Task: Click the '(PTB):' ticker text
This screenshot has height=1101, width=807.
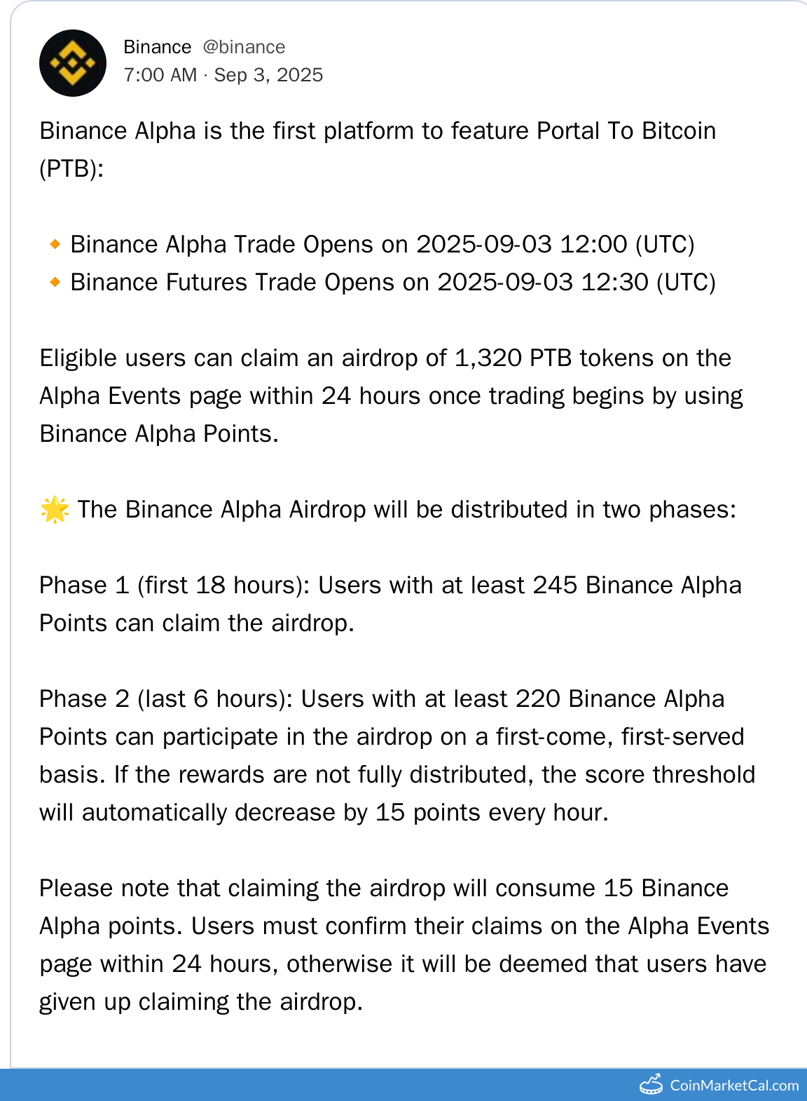Action: click(71, 169)
